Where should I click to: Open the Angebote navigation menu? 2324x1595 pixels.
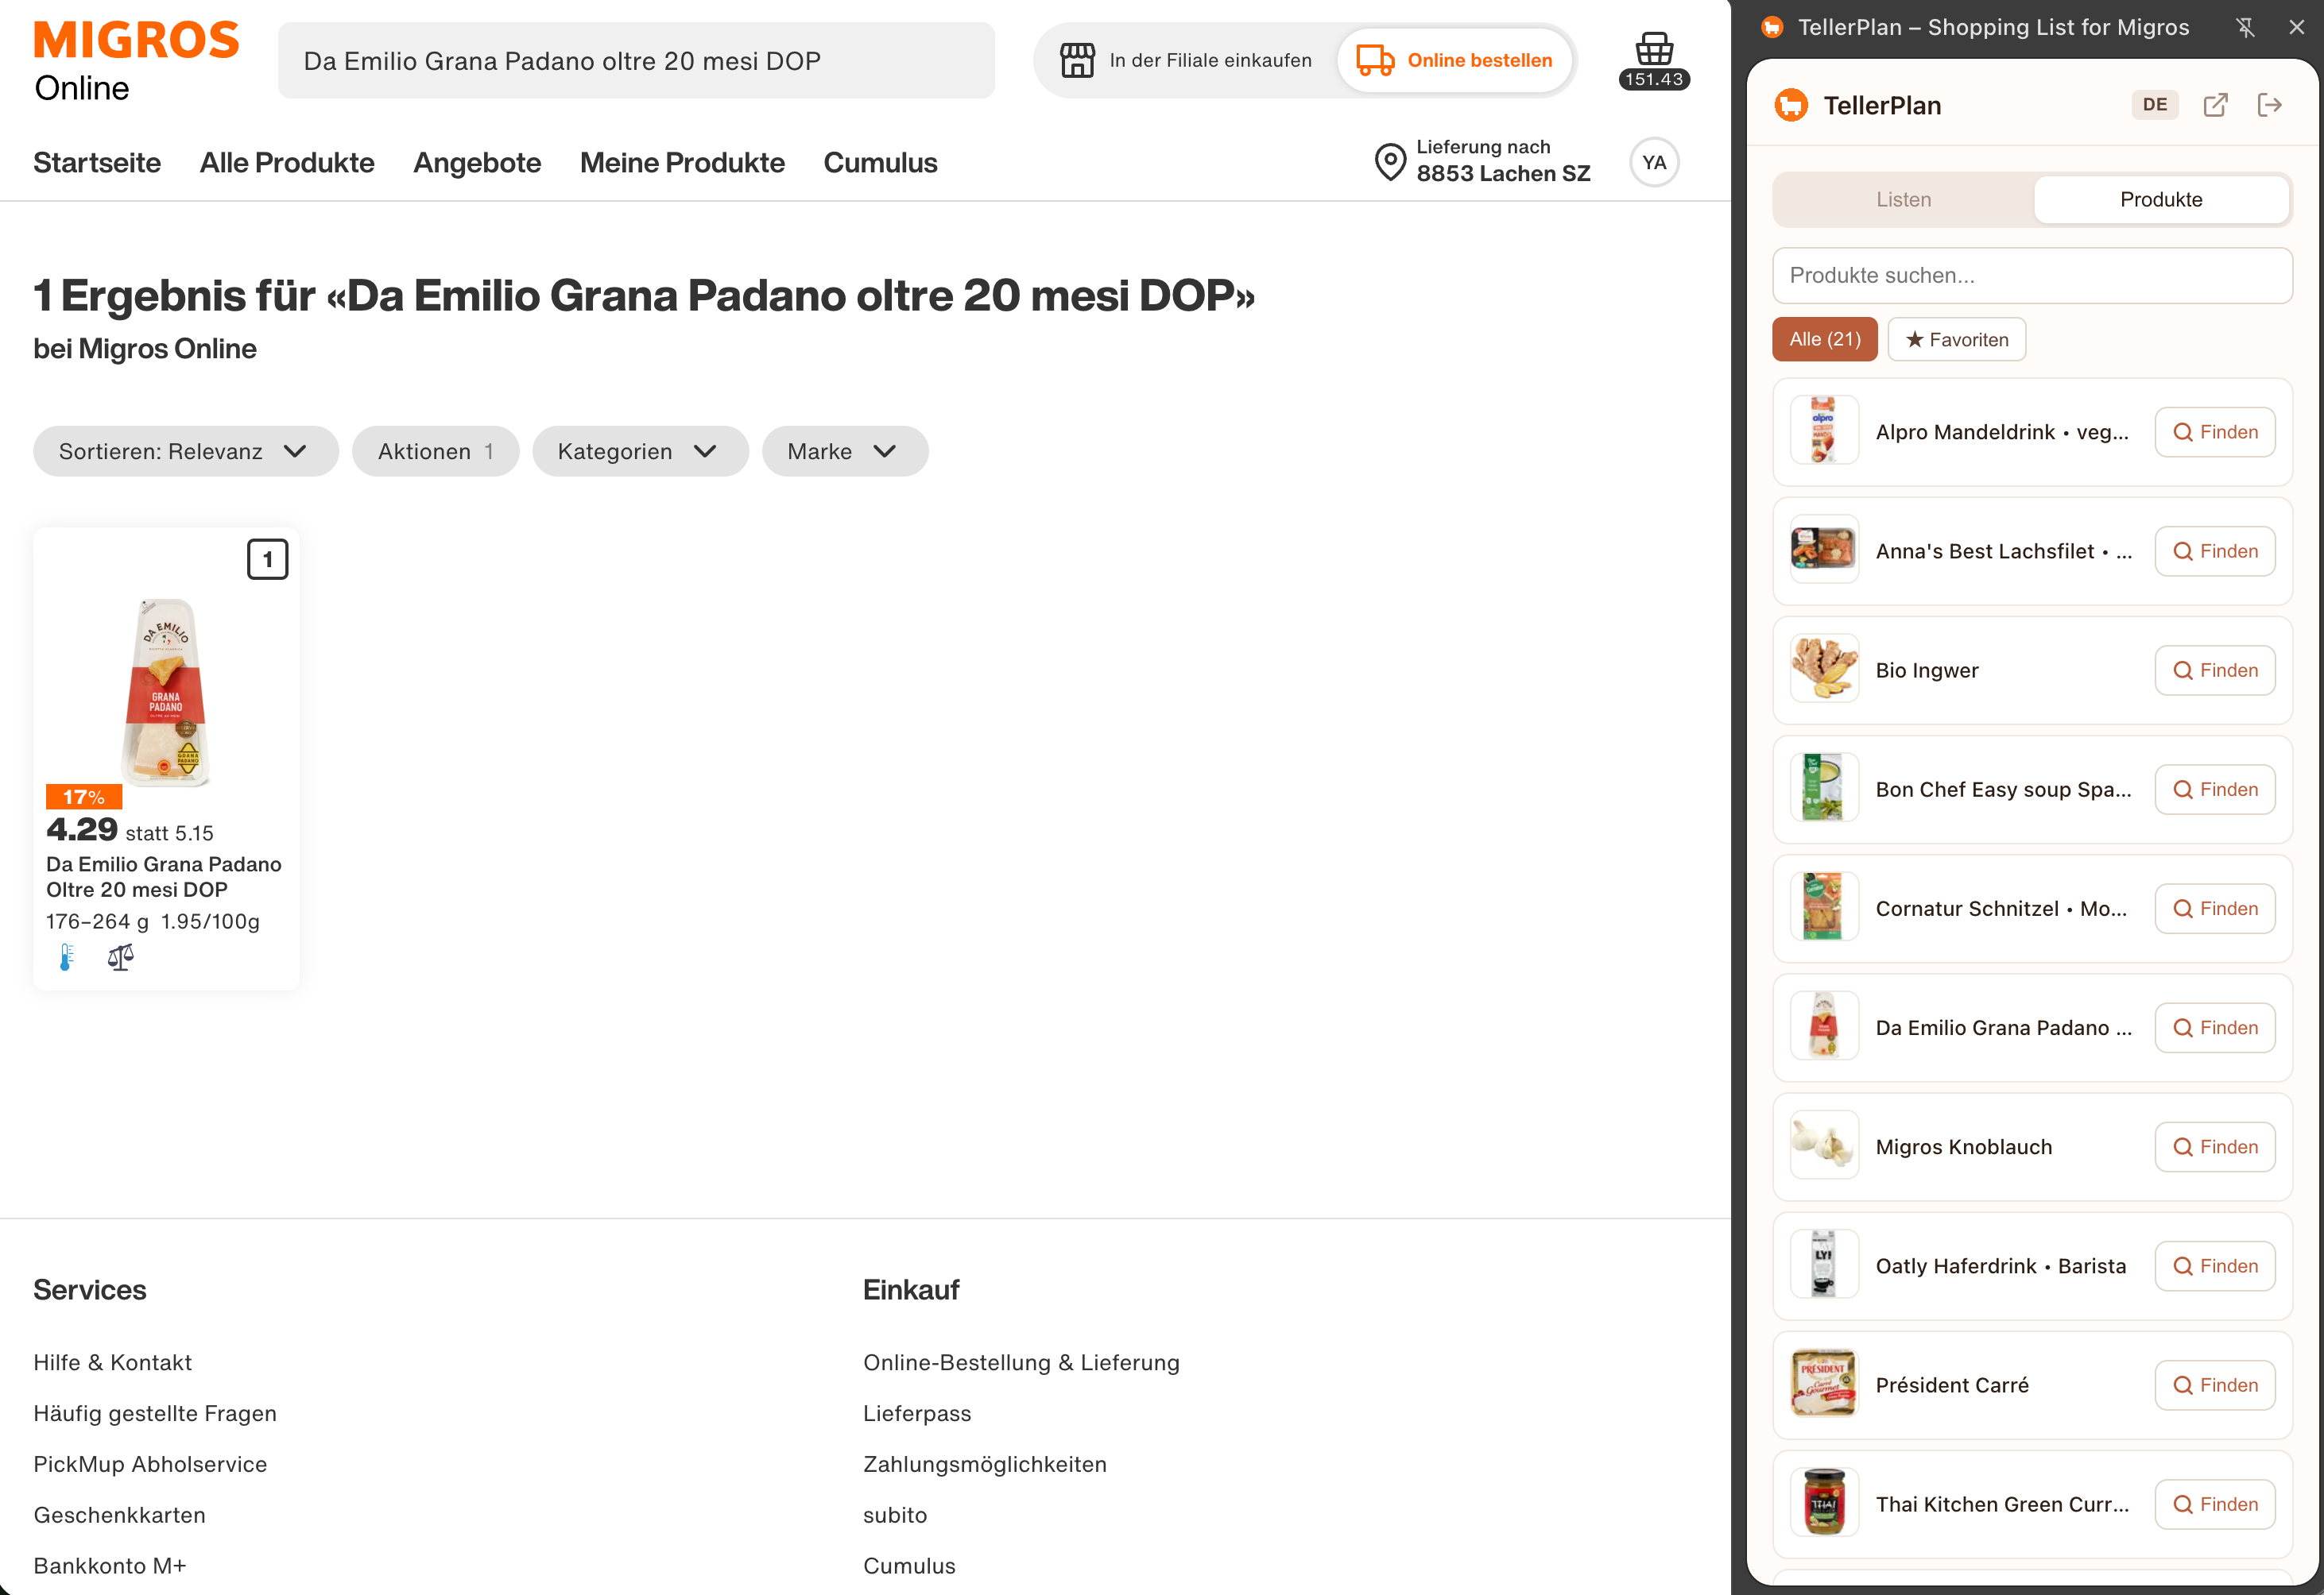tap(477, 162)
